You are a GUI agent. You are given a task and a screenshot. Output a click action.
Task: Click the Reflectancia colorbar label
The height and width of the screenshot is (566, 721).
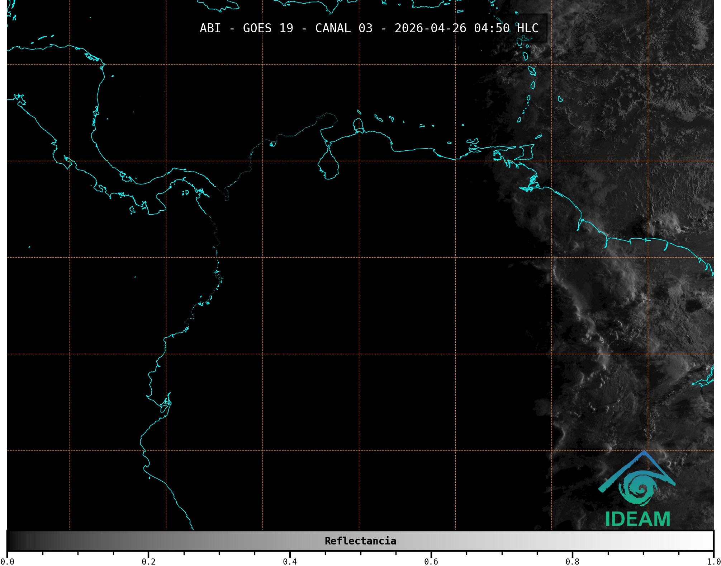click(360, 541)
